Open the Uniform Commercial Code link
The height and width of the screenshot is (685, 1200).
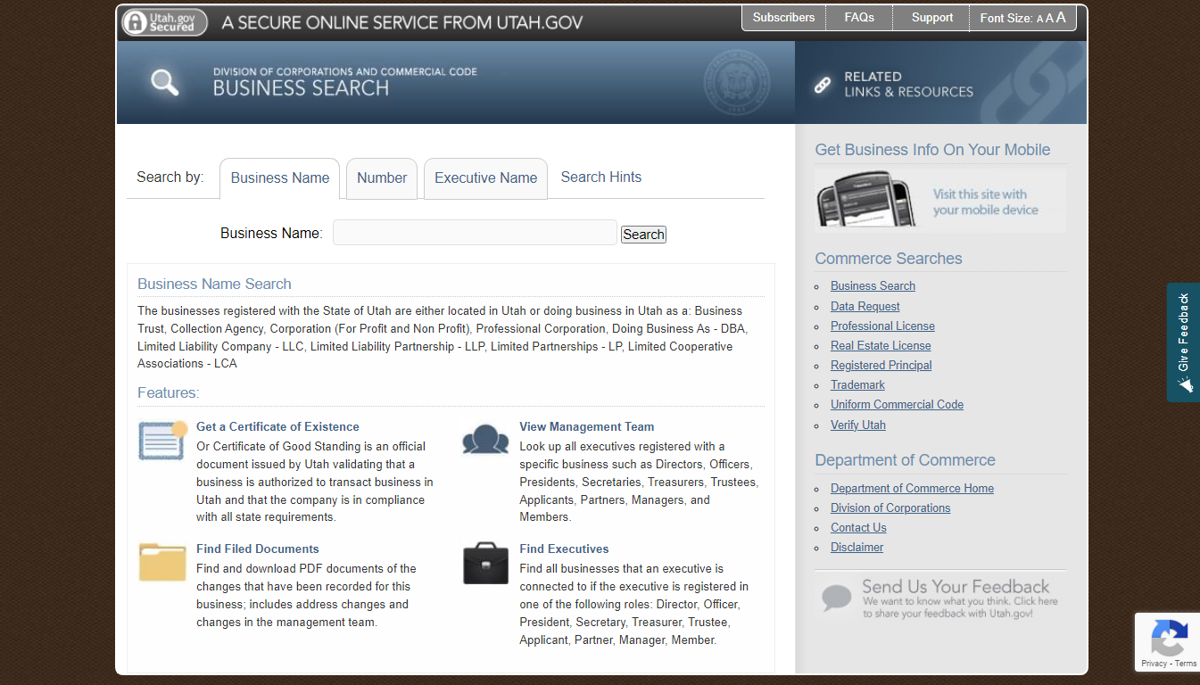pyautogui.click(x=897, y=405)
